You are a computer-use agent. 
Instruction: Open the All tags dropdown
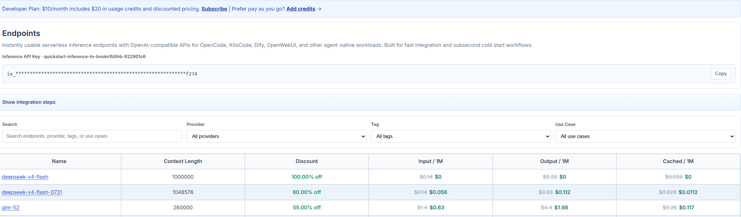(x=461, y=136)
